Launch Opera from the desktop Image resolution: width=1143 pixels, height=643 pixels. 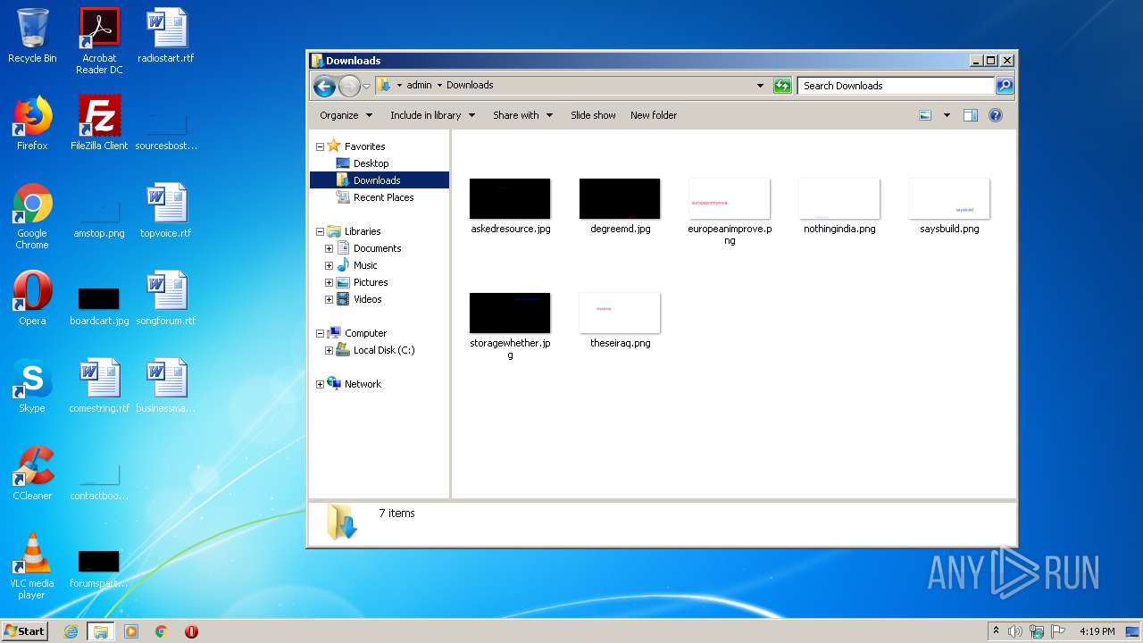32,298
